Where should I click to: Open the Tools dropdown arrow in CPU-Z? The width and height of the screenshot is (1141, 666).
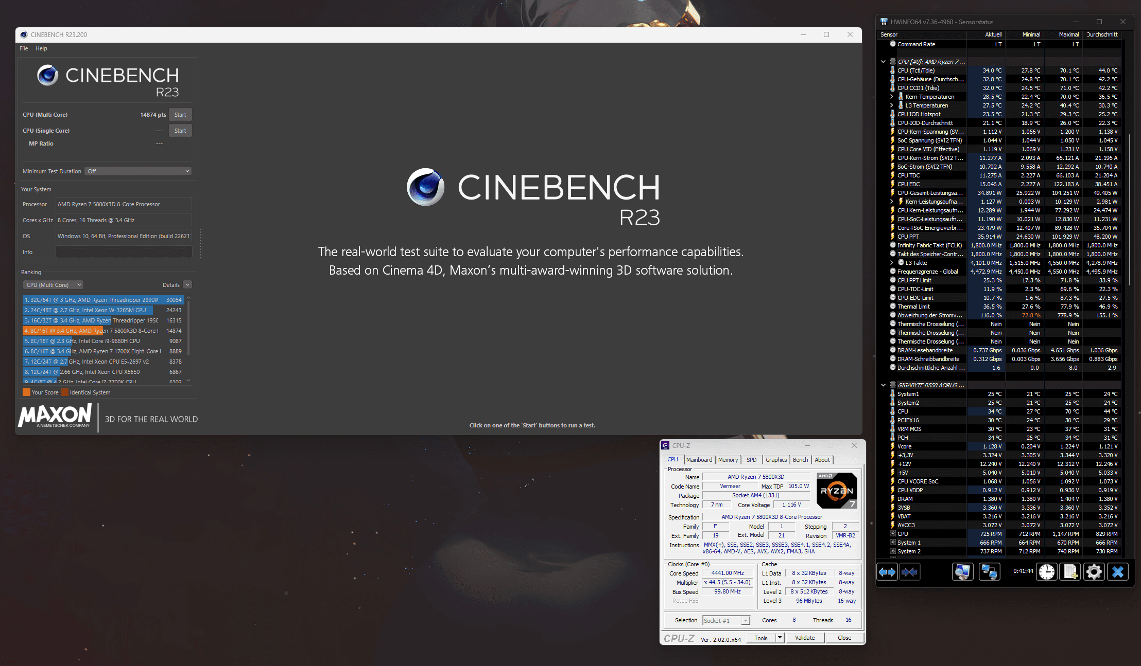[780, 638]
